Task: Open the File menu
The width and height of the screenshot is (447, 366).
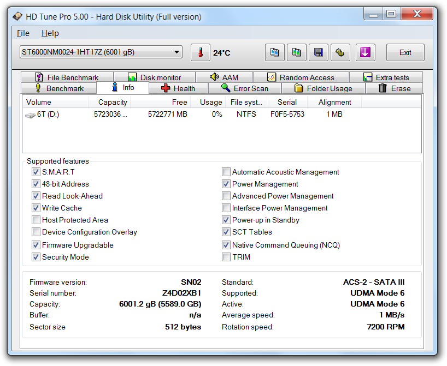Action: coord(23,33)
